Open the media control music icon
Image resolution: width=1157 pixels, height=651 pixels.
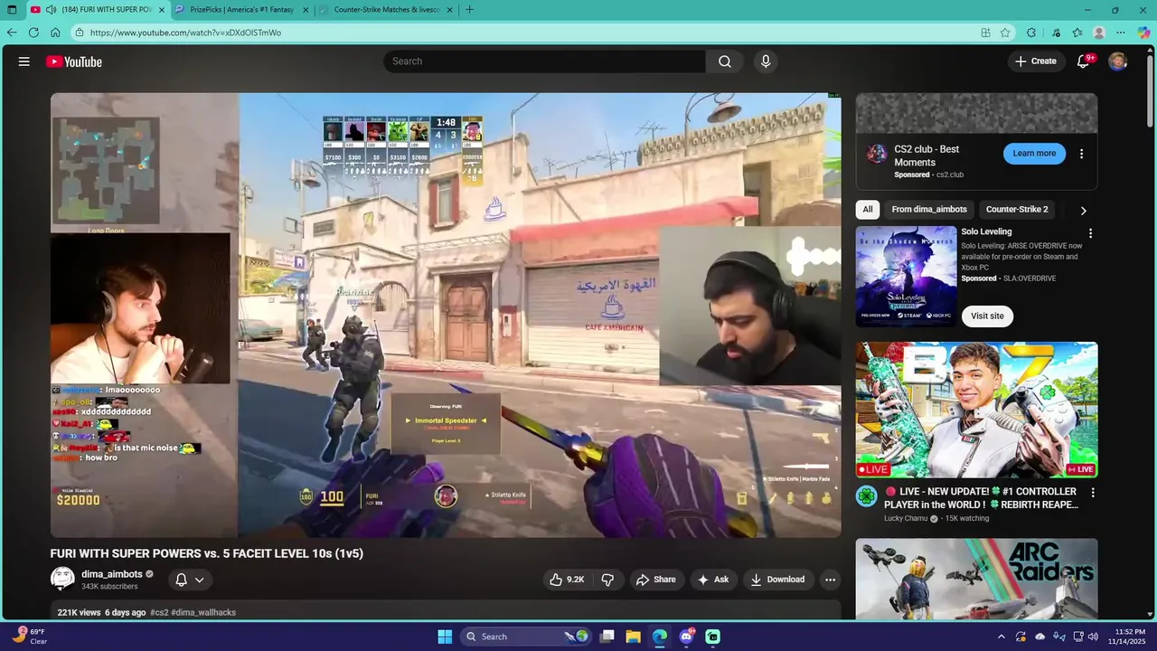1056,33
